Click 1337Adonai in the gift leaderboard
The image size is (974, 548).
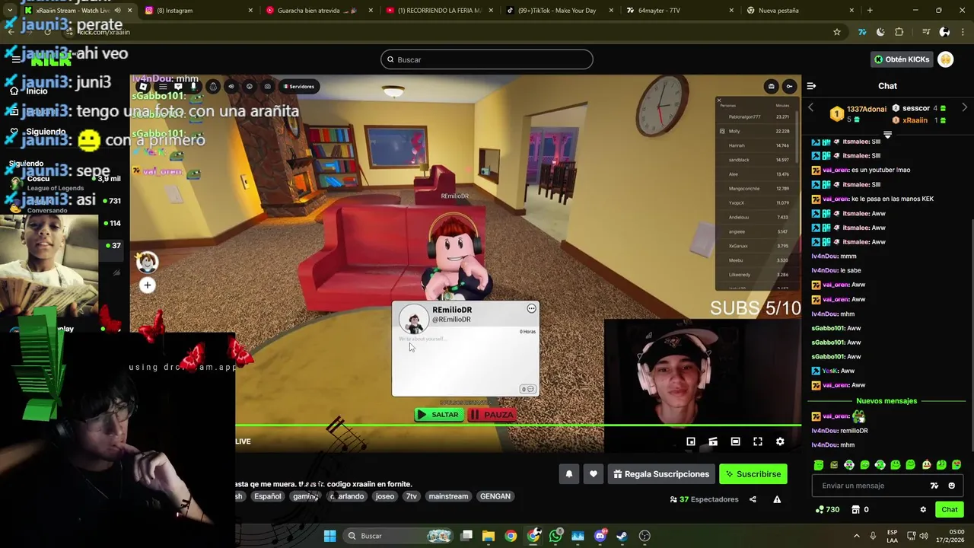(x=867, y=109)
